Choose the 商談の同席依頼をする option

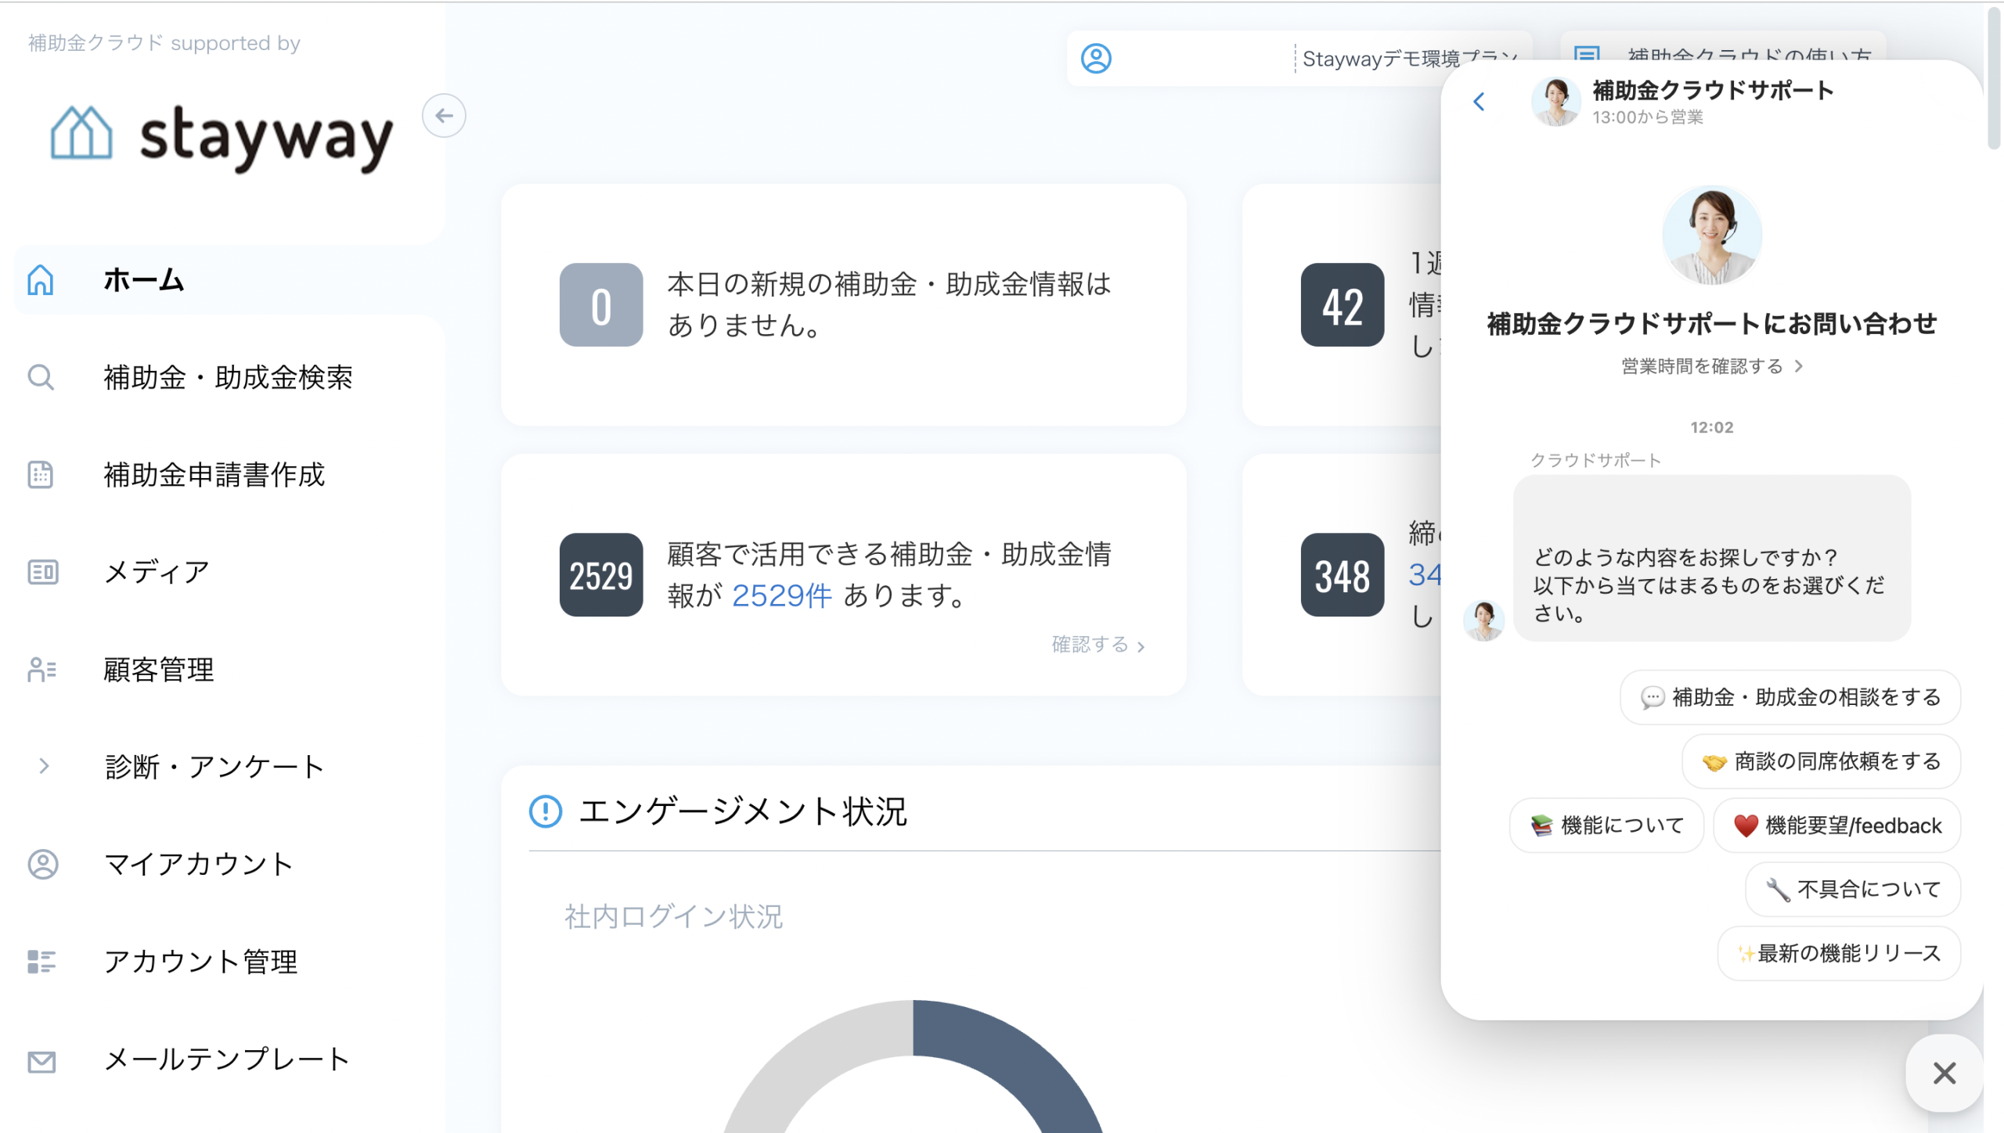pyautogui.click(x=1821, y=761)
